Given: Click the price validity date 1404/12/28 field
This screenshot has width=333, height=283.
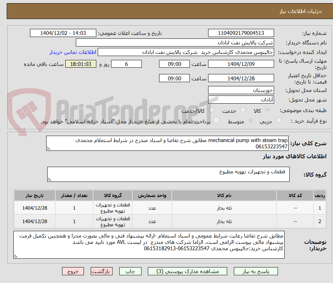Looking at the screenshot, I should coord(241,78).
